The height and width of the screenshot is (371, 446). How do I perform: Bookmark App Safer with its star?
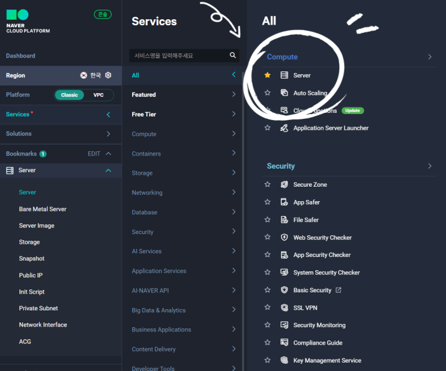pos(267,202)
